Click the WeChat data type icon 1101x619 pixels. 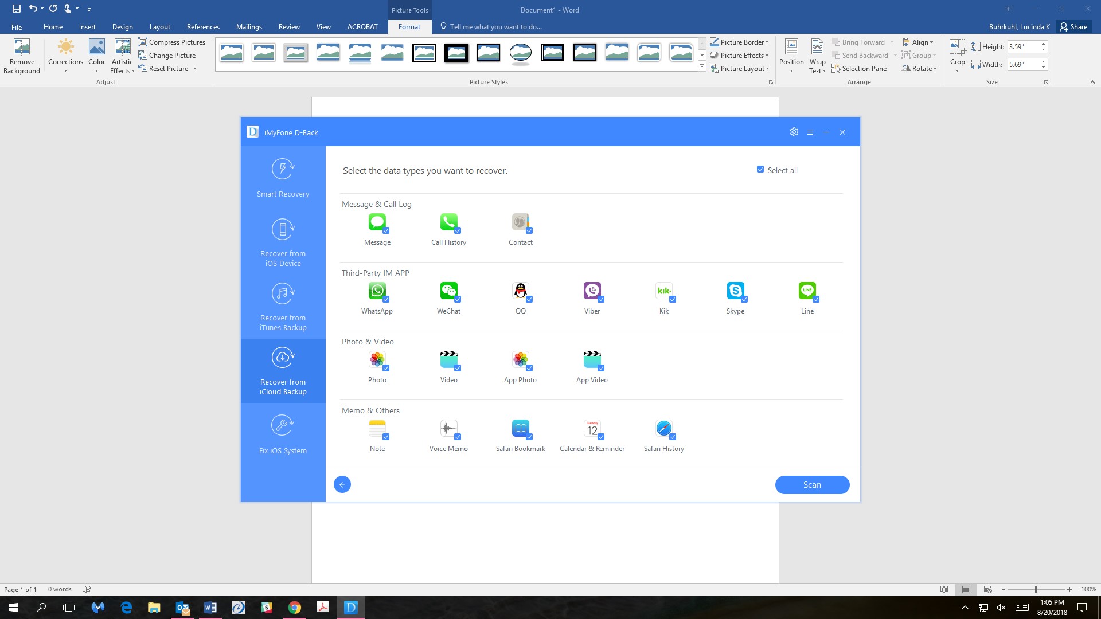coord(448,291)
